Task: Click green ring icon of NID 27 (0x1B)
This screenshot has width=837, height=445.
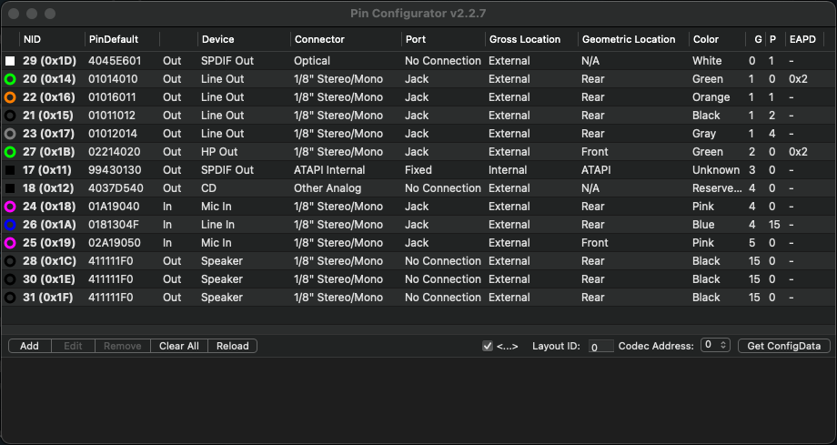Action: (10, 152)
